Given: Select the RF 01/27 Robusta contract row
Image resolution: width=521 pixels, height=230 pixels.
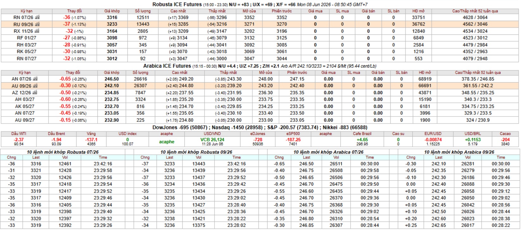Looking at the screenshot, I should point(260,38).
